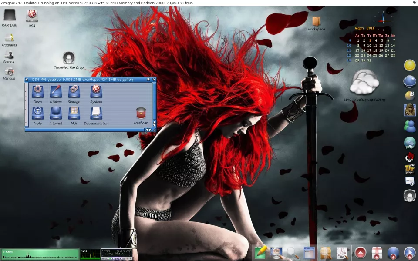418x261 pixels.
Task: Open the Prefs drawer
Action: pyautogui.click(x=38, y=114)
